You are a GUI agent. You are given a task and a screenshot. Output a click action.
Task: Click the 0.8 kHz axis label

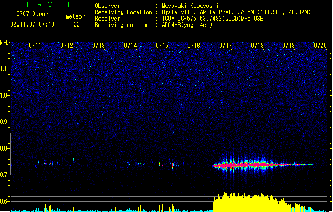tap(5, 148)
